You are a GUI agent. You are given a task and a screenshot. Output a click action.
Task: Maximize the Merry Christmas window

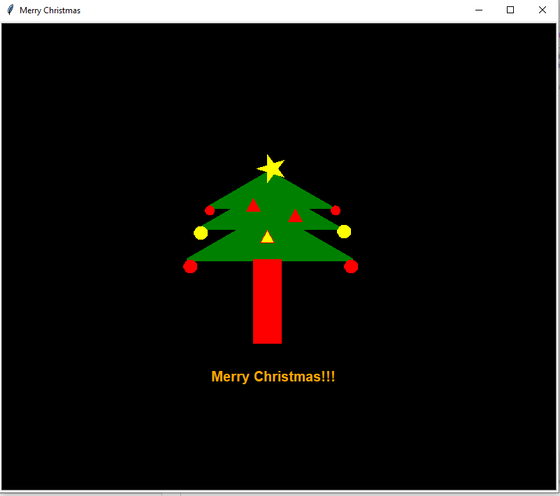[x=510, y=10]
